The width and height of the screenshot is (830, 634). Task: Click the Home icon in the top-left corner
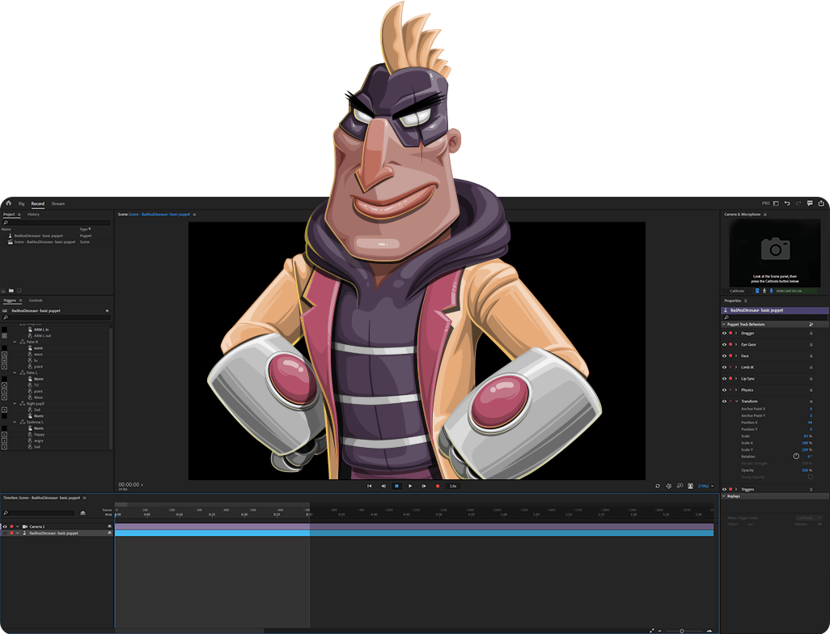pyautogui.click(x=8, y=203)
